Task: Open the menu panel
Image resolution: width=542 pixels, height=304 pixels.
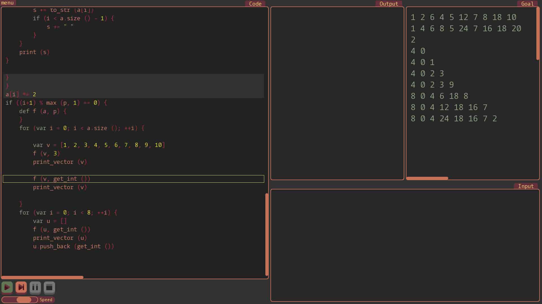Action: click(7, 3)
